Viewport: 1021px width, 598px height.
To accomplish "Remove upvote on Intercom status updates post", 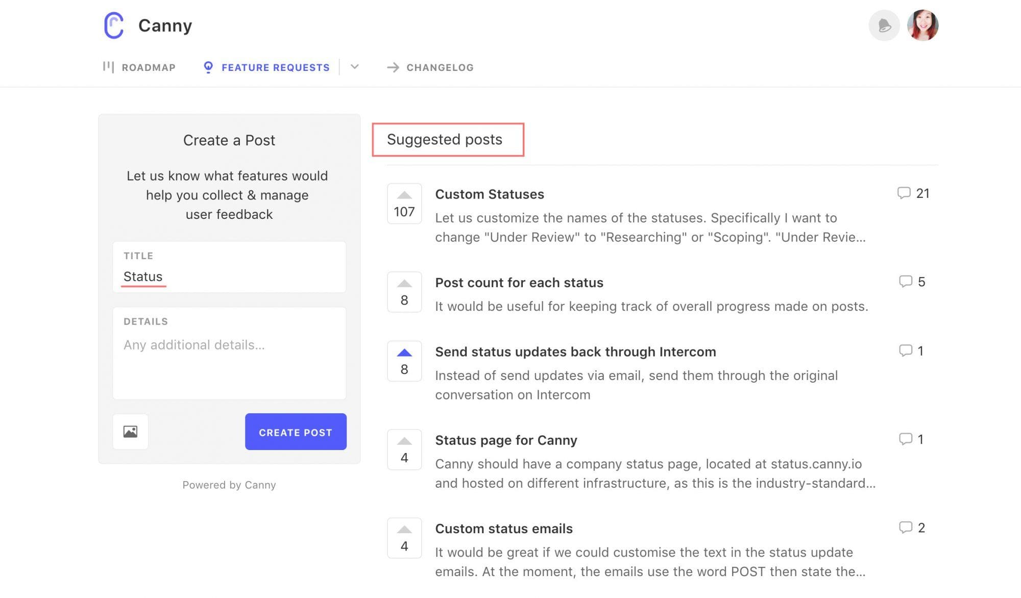I will [x=404, y=361].
